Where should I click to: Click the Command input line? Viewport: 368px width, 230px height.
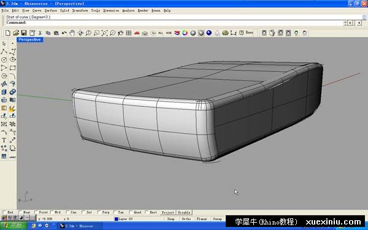click(174, 23)
